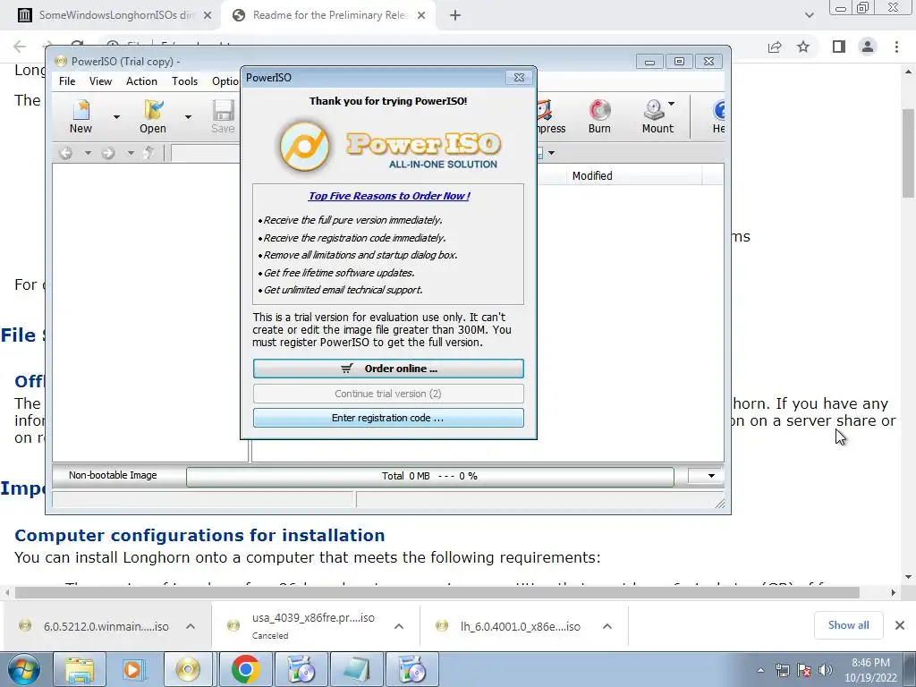Bookmark this page with the star icon
Image resolution: width=916 pixels, height=687 pixels.
(803, 47)
